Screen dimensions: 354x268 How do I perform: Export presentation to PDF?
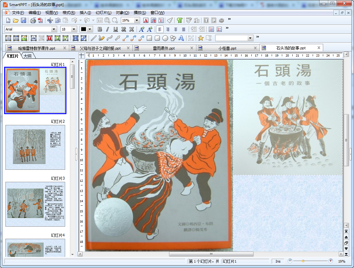(41, 21)
